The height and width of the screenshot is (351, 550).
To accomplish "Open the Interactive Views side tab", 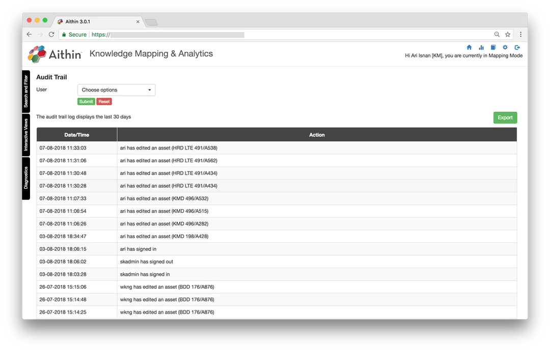I will point(26,135).
